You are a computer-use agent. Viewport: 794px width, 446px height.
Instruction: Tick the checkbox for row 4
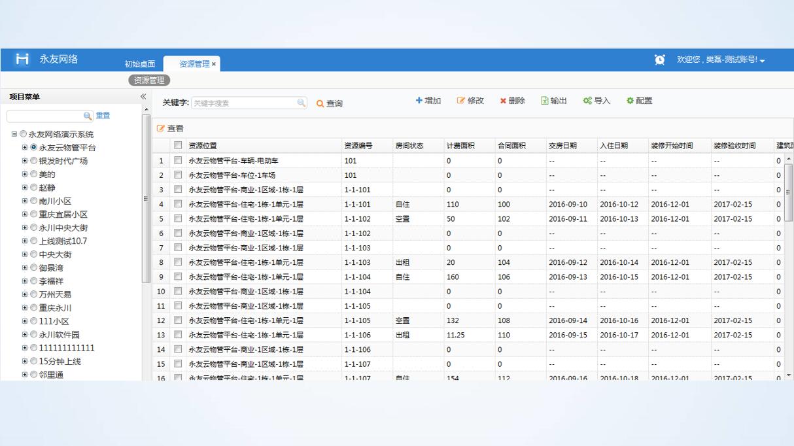[x=178, y=204]
